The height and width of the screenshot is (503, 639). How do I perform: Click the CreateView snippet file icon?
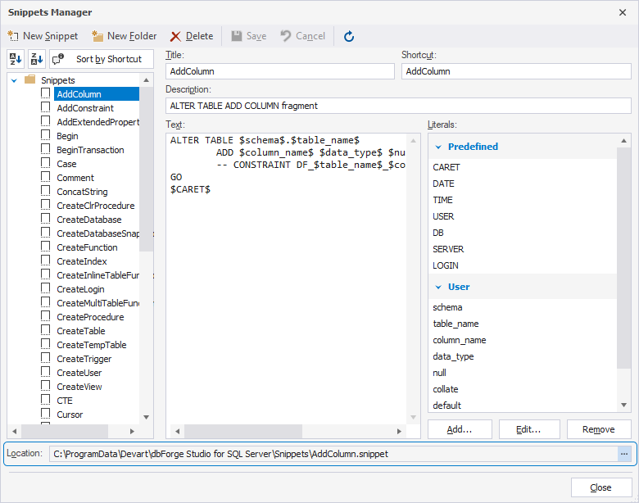pos(46,386)
